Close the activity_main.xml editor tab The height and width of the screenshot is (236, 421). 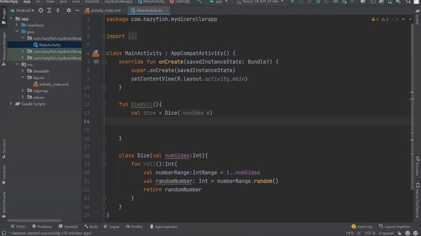pos(124,10)
